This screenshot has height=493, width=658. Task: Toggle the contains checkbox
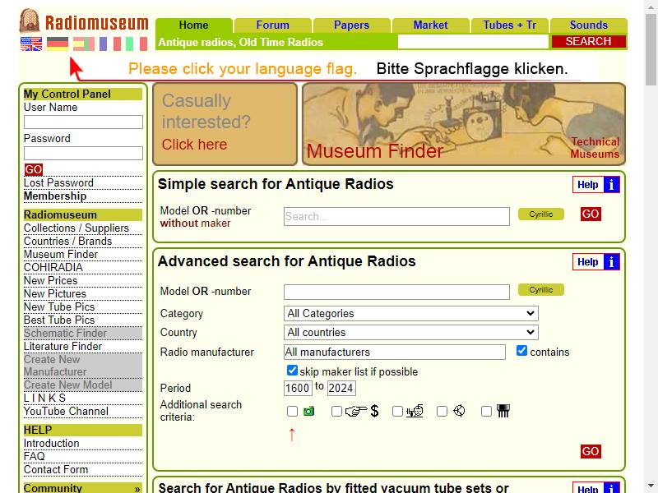[x=521, y=351]
